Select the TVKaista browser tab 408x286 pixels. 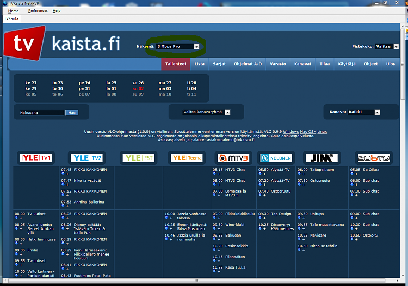(11, 18)
